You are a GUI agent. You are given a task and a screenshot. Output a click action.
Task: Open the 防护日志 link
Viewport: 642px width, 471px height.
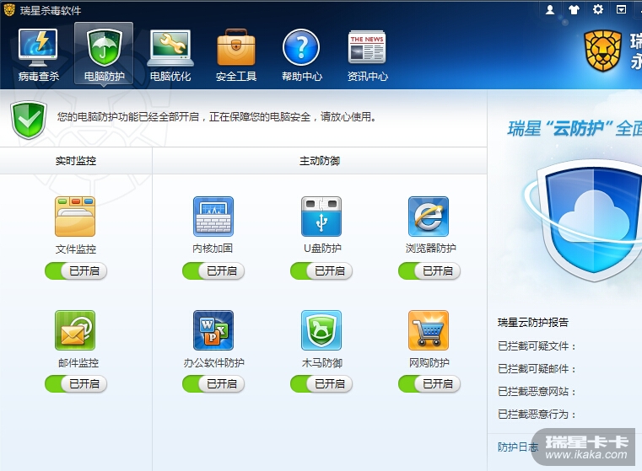(x=518, y=447)
